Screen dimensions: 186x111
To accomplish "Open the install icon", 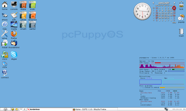I will pos(5,43).
